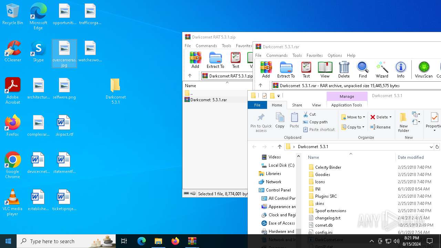Select overcameras.jpg on the desktop
The image size is (441, 248).
(x=64, y=54)
